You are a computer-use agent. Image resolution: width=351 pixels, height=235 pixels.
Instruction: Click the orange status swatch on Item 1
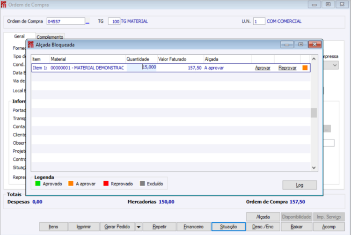coord(305,68)
